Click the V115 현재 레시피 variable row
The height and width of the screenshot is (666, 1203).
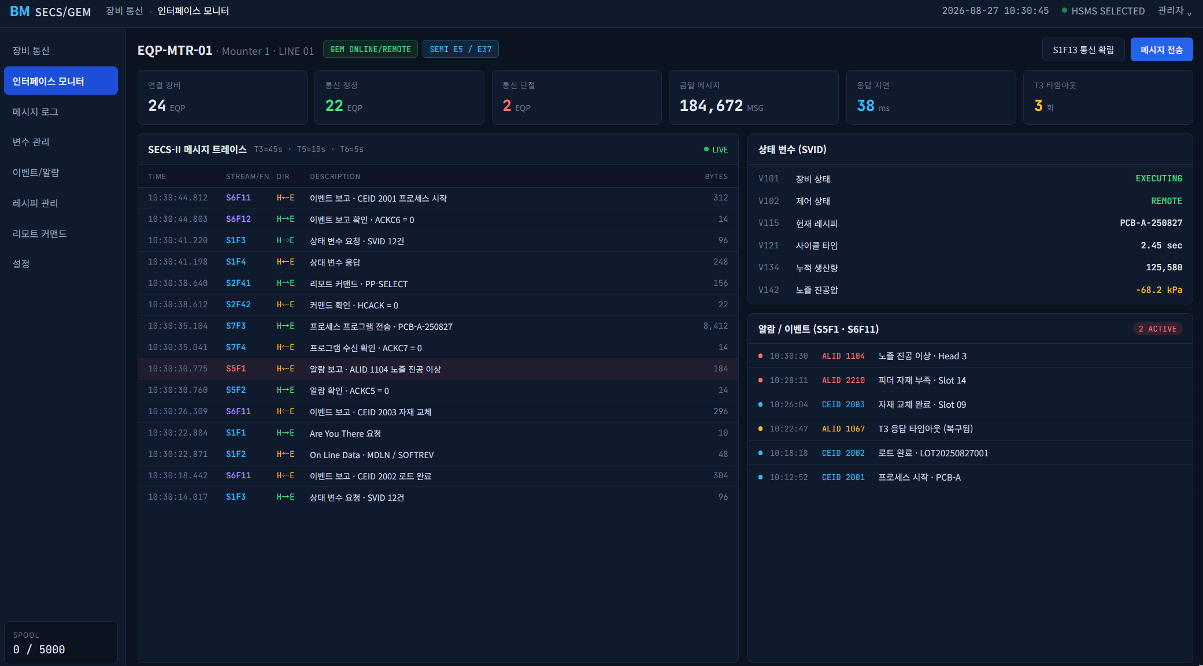click(970, 224)
